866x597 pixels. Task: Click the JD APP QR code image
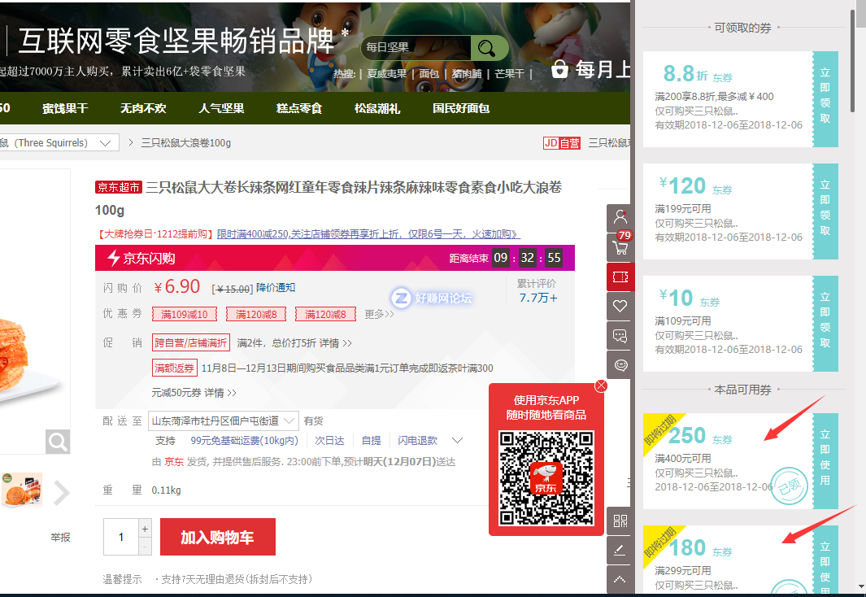pos(546,478)
